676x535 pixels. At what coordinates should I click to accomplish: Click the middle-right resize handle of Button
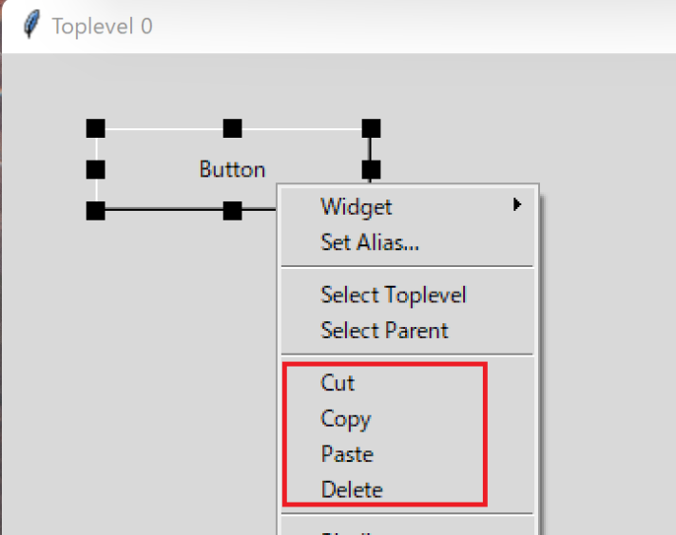(x=371, y=169)
